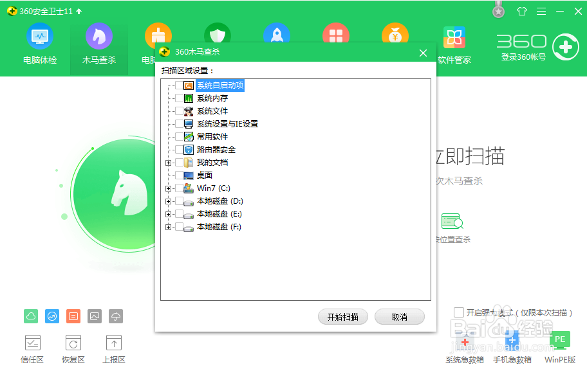Check the 系统自启动项 checkbox
The image size is (587, 367).
179,85
